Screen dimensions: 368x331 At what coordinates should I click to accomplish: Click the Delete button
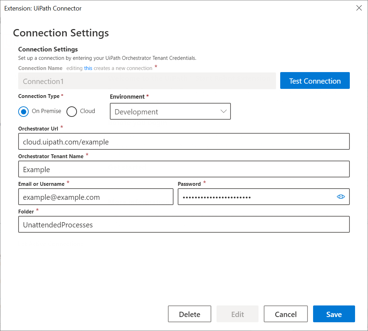(189, 314)
